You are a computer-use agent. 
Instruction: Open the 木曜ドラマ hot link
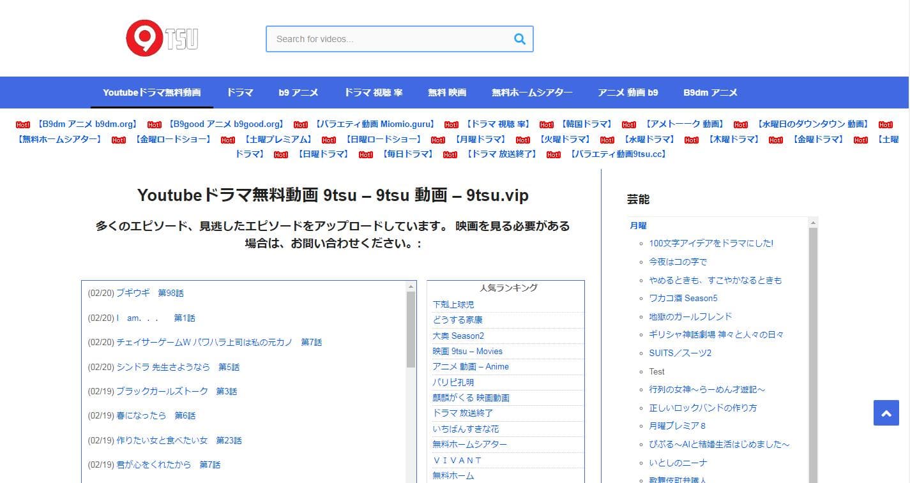point(734,139)
